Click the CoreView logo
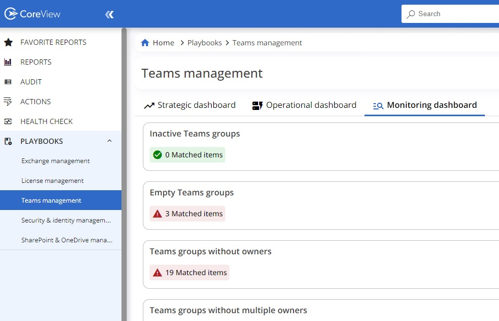This screenshot has width=499, height=321. (32, 14)
